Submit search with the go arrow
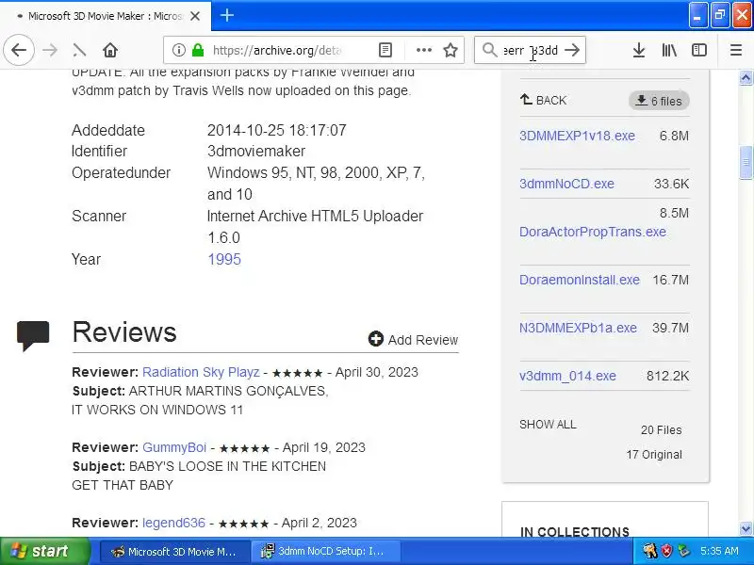Image resolution: width=754 pixels, height=565 pixels. click(x=572, y=50)
